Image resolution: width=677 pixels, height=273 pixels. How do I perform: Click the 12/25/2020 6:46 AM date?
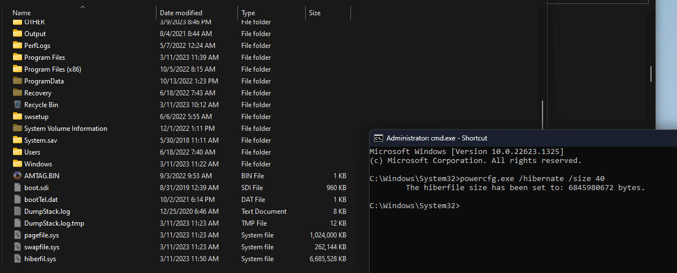(189, 212)
